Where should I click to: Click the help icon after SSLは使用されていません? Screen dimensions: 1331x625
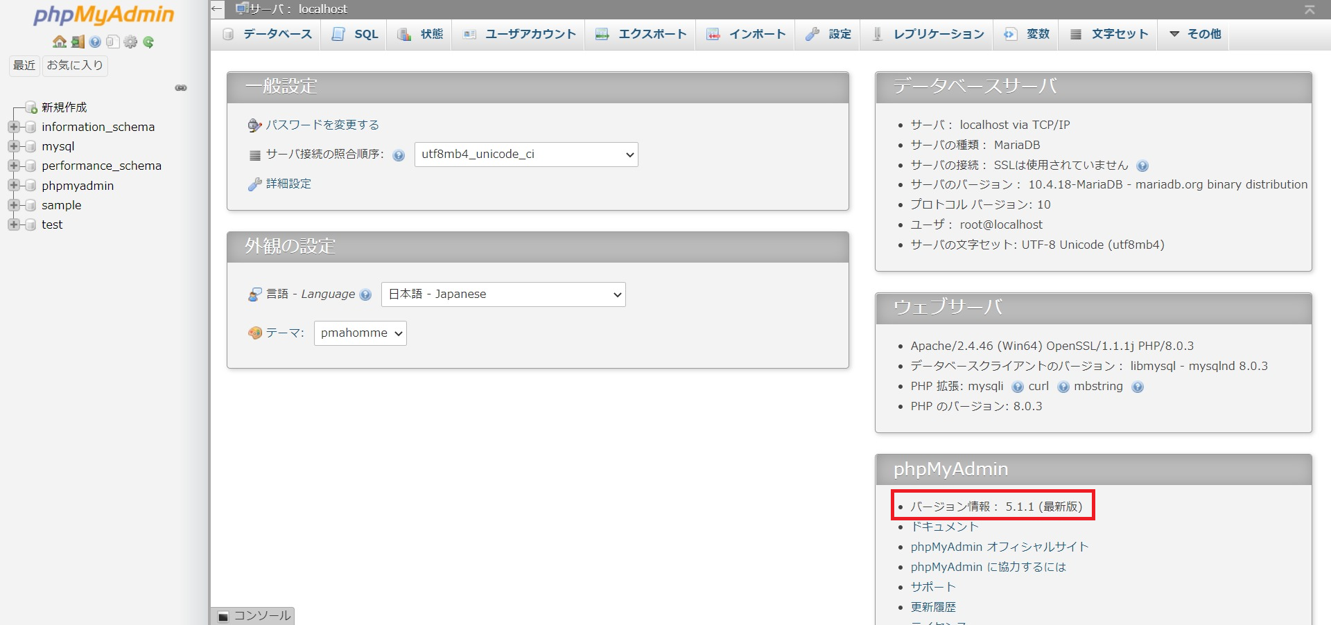coord(1142,166)
